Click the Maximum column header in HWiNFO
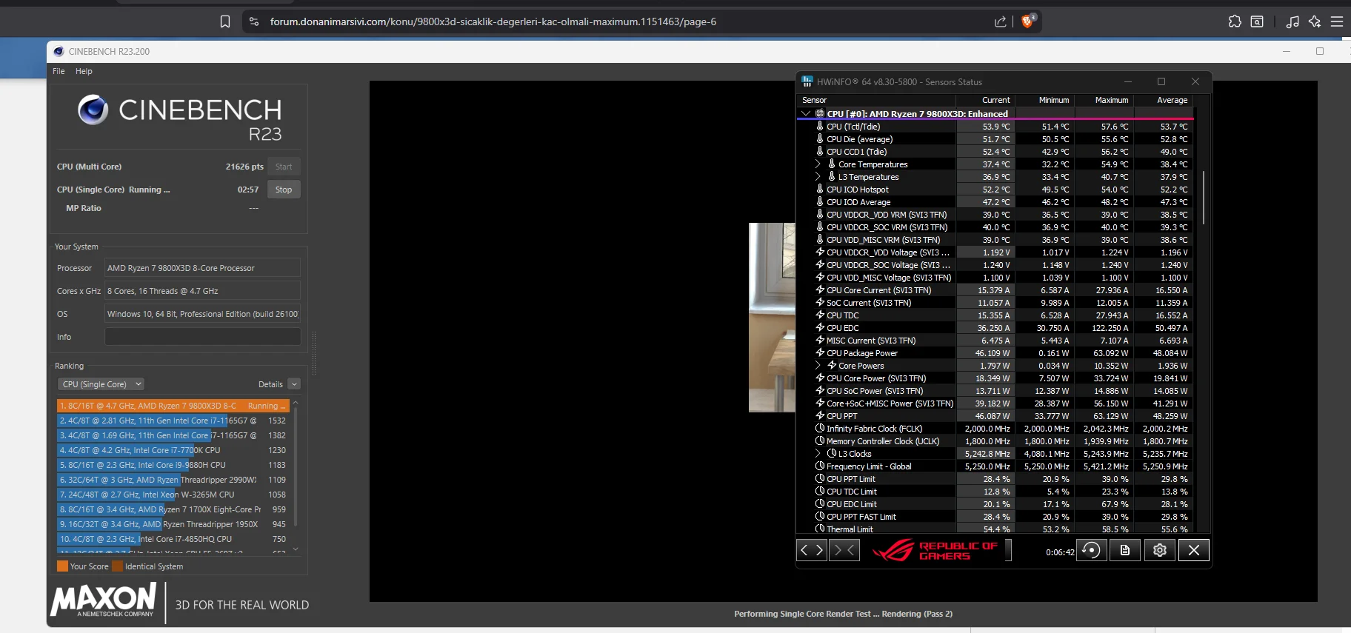Viewport: 1351px width, 633px height. coord(1104,100)
